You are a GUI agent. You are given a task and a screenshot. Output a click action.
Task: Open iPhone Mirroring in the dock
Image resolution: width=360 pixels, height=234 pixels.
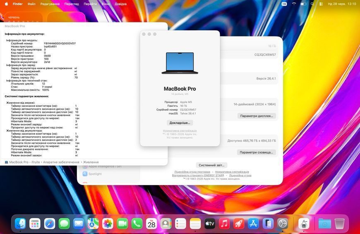click(268, 223)
